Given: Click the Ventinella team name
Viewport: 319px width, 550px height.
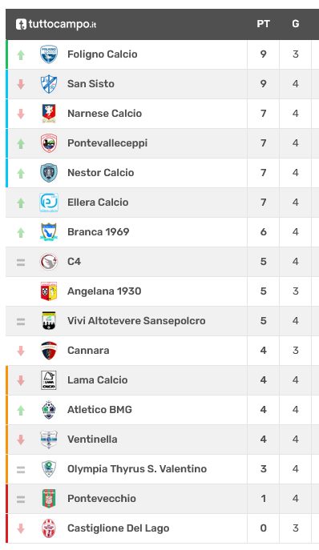Looking at the screenshot, I should coord(92,440).
